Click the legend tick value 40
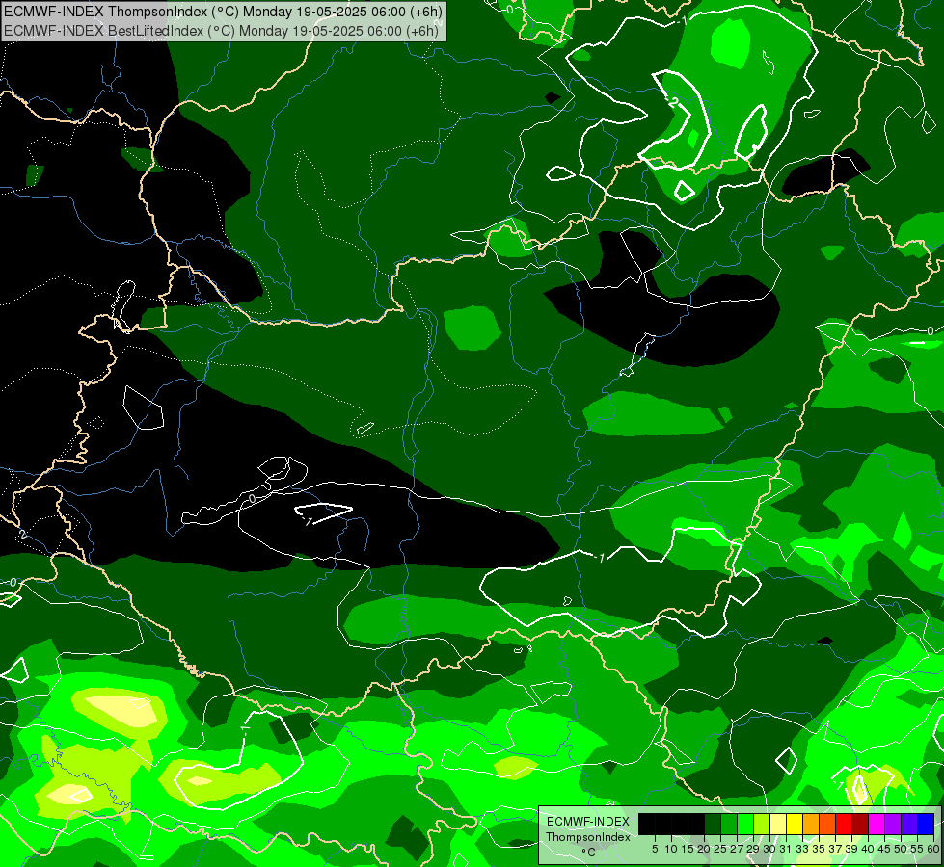The height and width of the screenshot is (867, 944). pyautogui.click(x=868, y=849)
